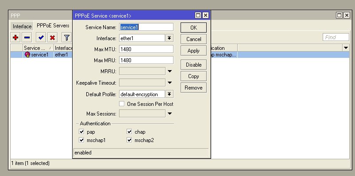The width and height of the screenshot is (355, 176).
Task: Expand the Max Sessions field arrow
Action: pyautogui.click(x=170, y=113)
